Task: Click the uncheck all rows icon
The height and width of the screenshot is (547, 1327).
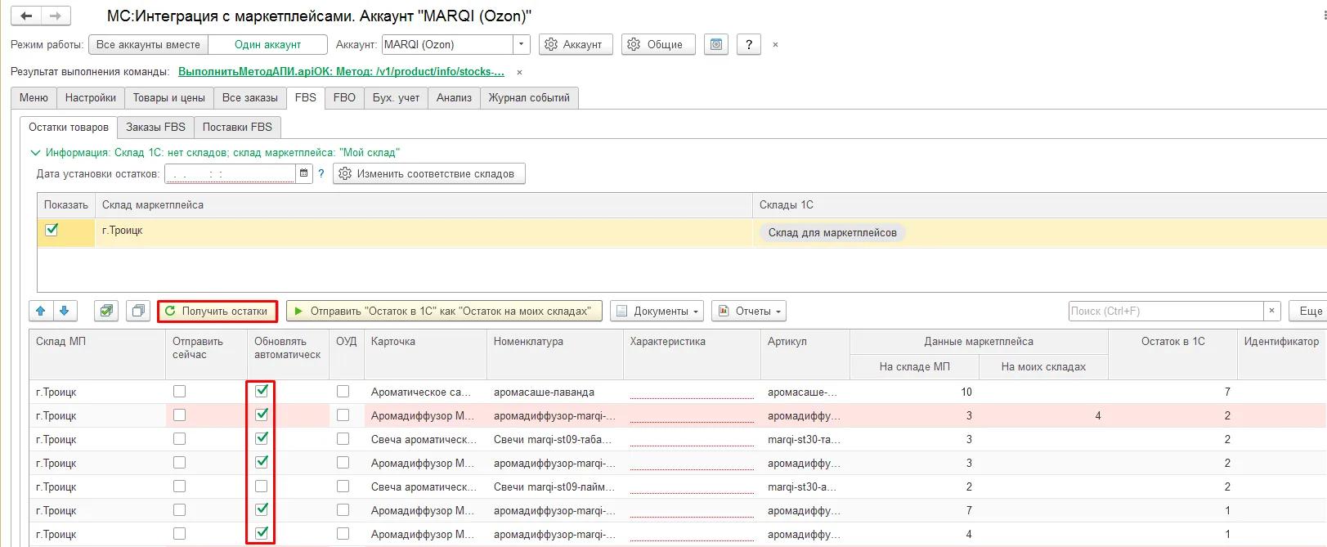Action: pyautogui.click(x=138, y=311)
